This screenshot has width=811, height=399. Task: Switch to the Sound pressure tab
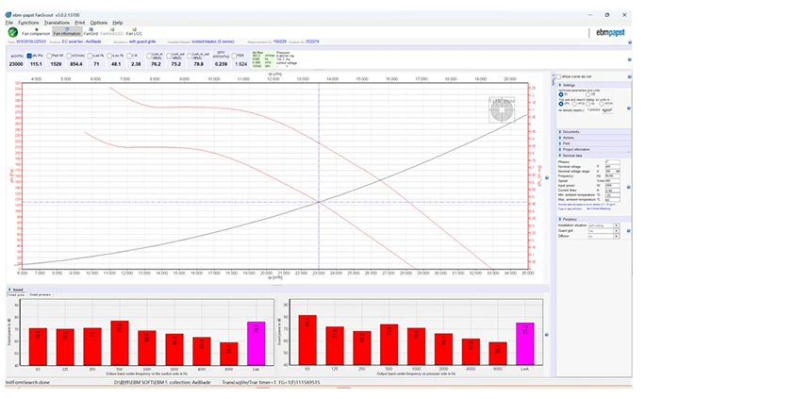coord(40,294)
